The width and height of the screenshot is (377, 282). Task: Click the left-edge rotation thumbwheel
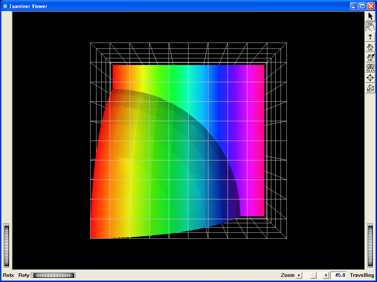click(x=6, y=244)
